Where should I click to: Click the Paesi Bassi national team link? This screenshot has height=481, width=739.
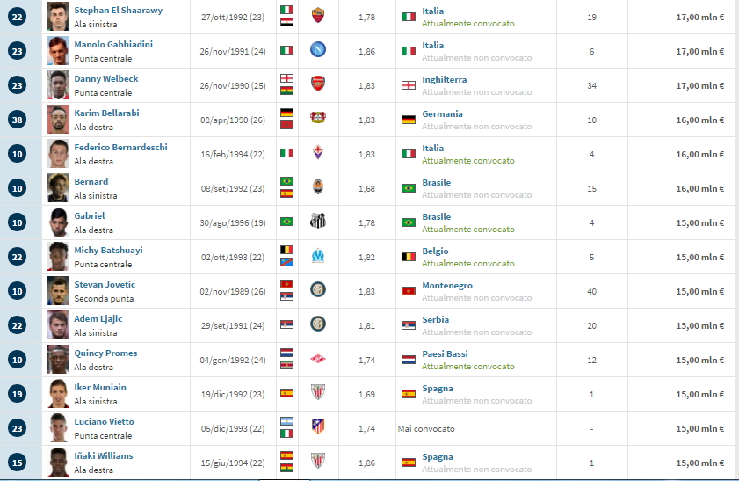445,353
